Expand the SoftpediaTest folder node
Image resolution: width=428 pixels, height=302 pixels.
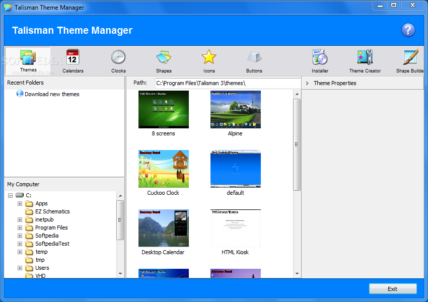pyautogui.click(x=20, y=244)
